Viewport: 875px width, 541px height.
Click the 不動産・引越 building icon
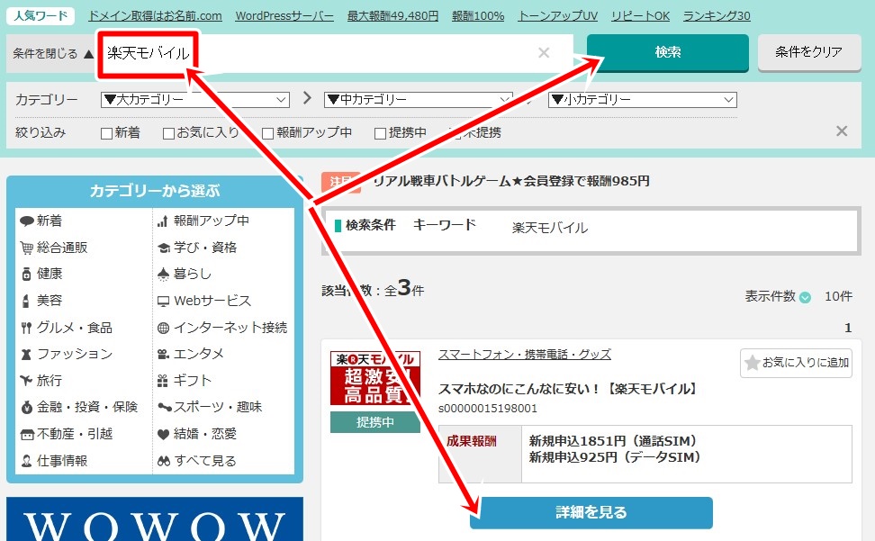pyautogui.click(x=27, y=434)
